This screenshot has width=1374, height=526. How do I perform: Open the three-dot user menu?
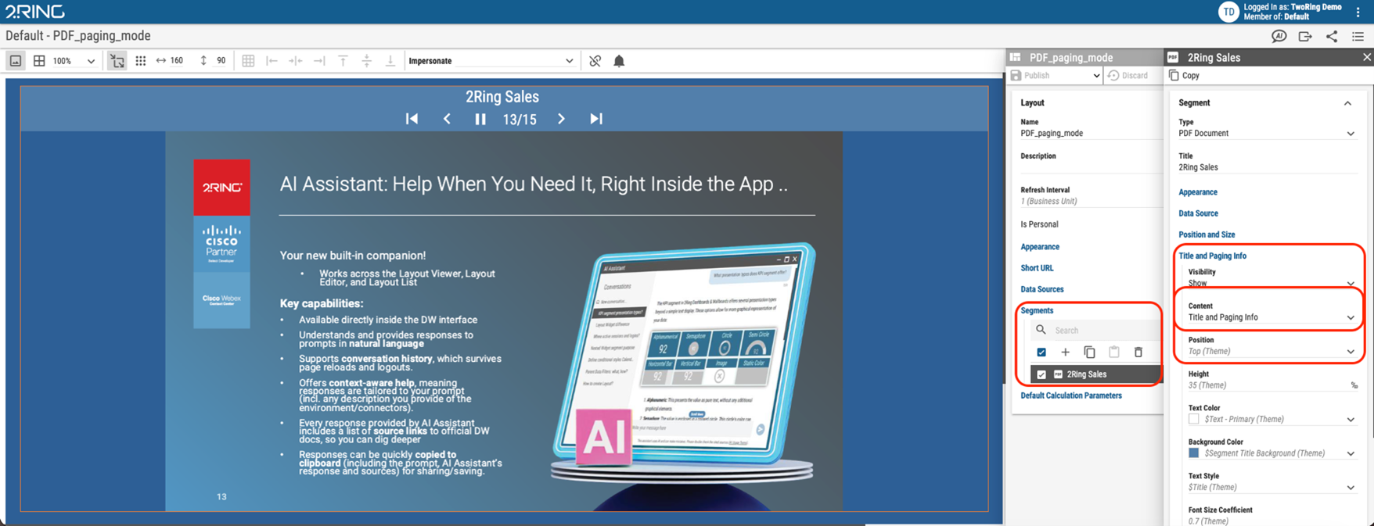click(1358, 12)
